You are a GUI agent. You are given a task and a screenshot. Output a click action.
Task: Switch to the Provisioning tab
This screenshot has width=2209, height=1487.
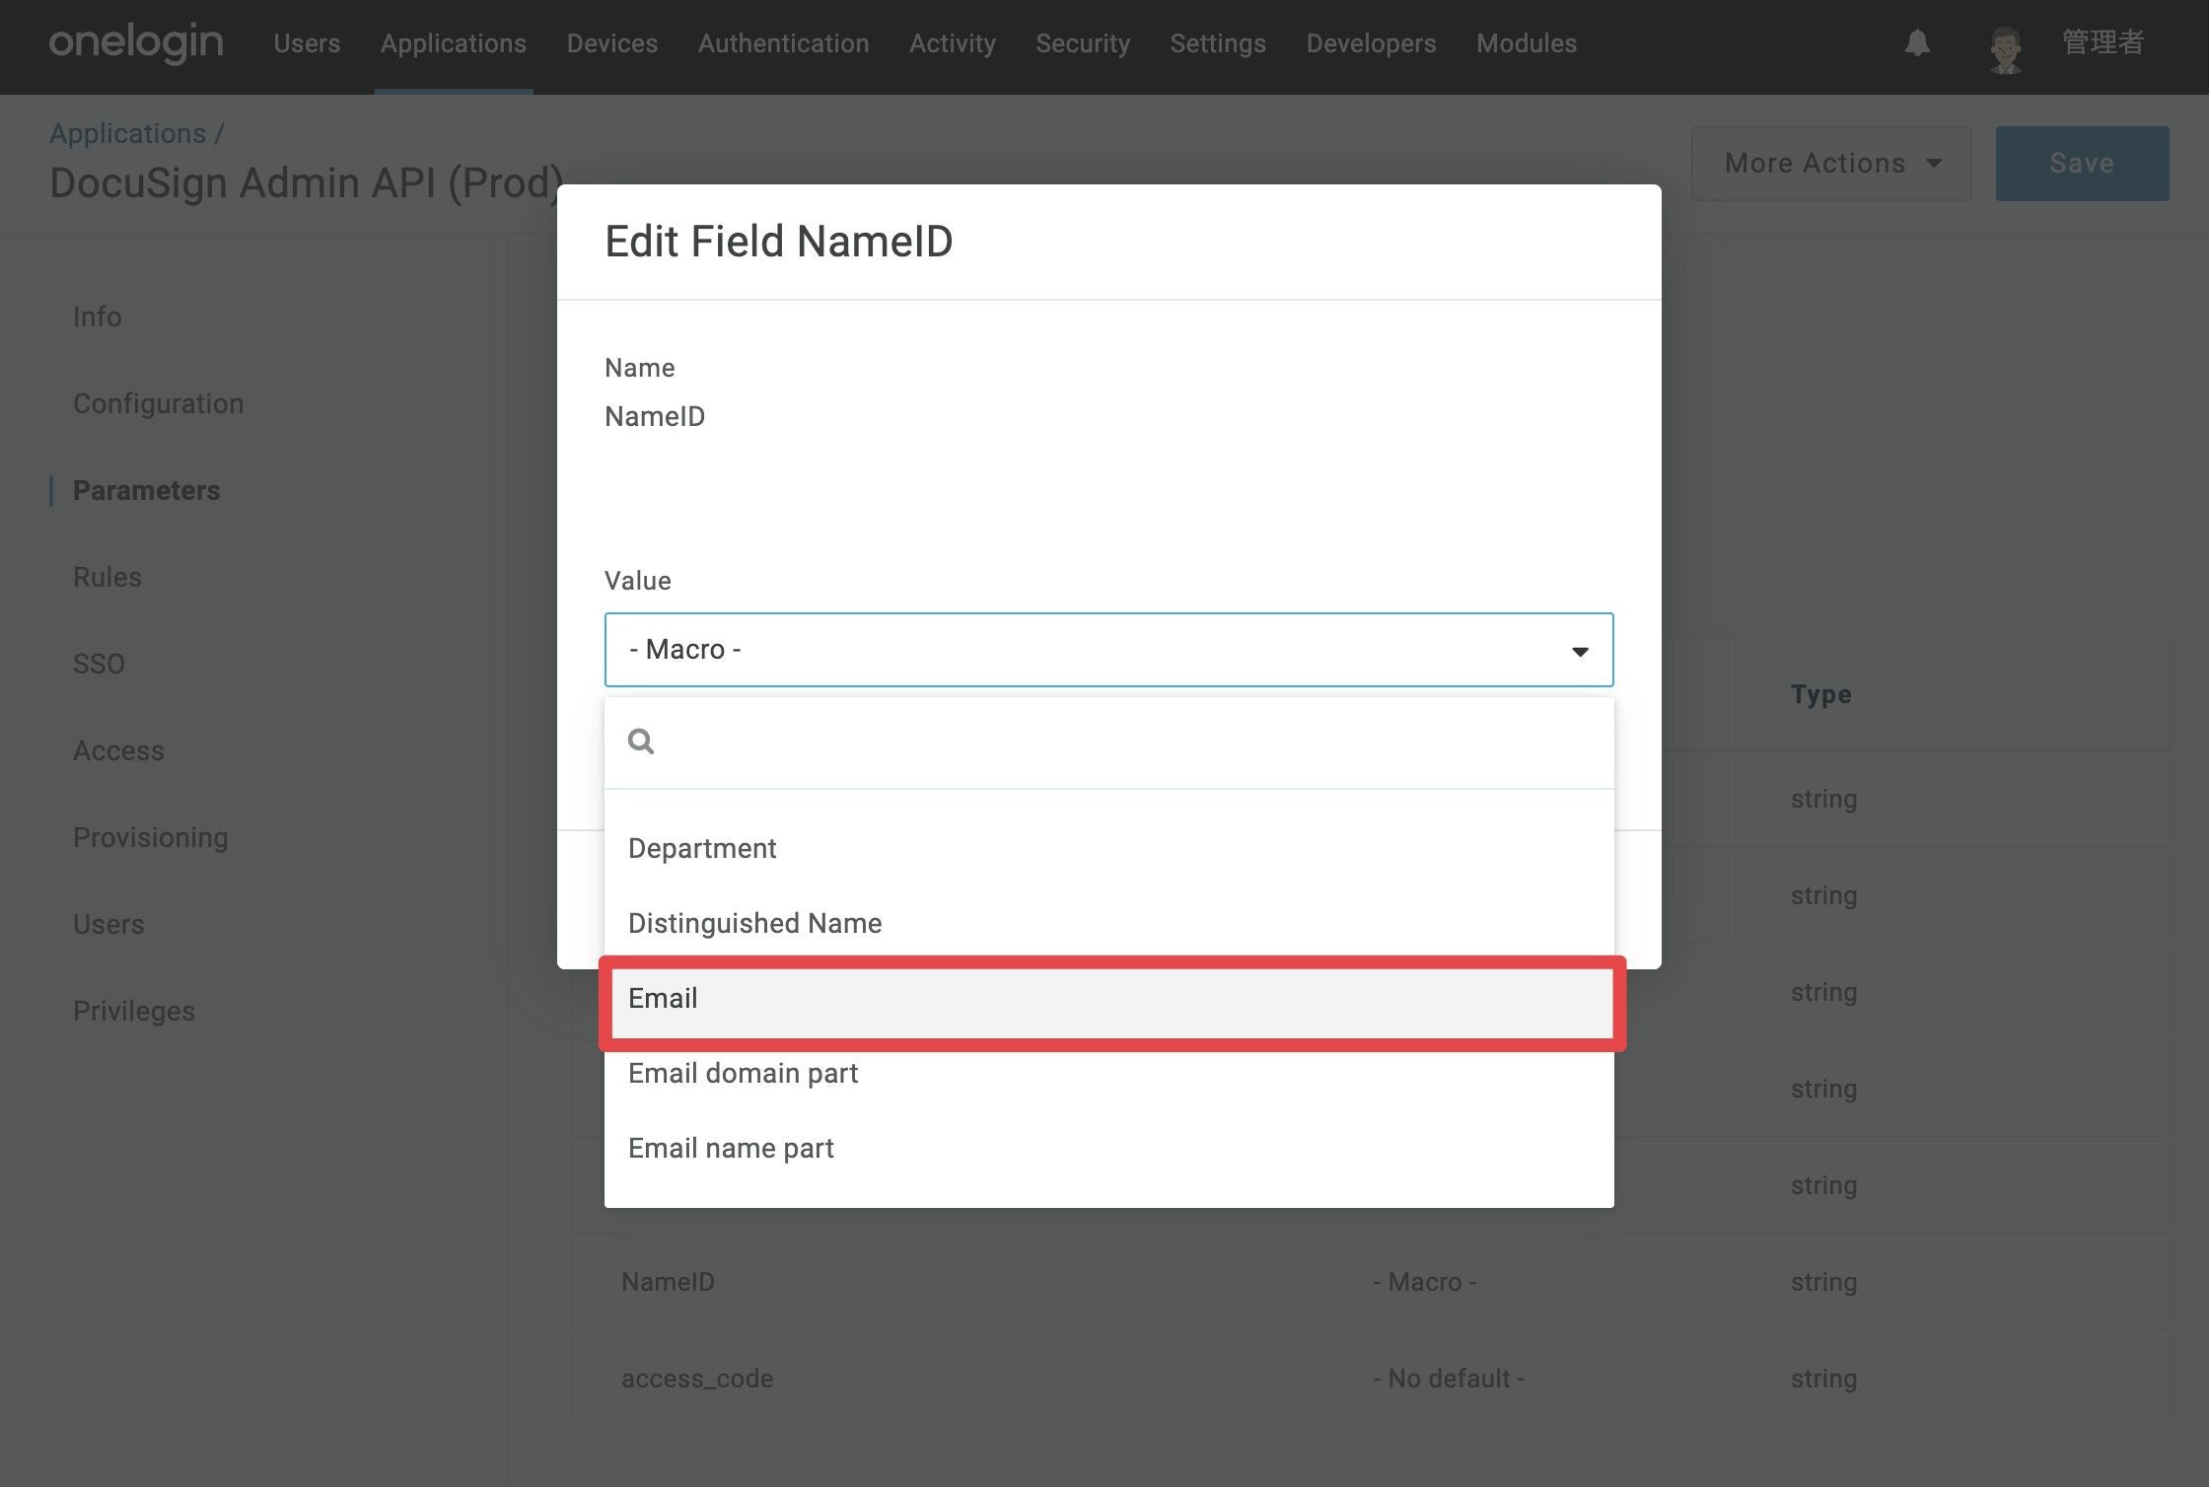tap(151, 837)
